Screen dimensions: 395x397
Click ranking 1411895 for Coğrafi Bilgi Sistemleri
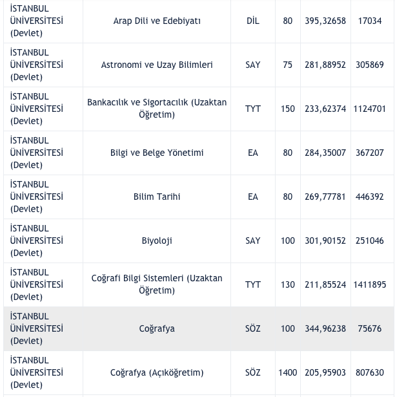370,284
